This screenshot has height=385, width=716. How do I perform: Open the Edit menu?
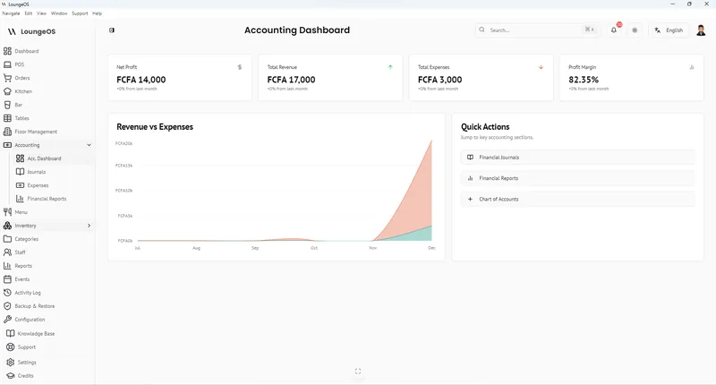[29, 13]
